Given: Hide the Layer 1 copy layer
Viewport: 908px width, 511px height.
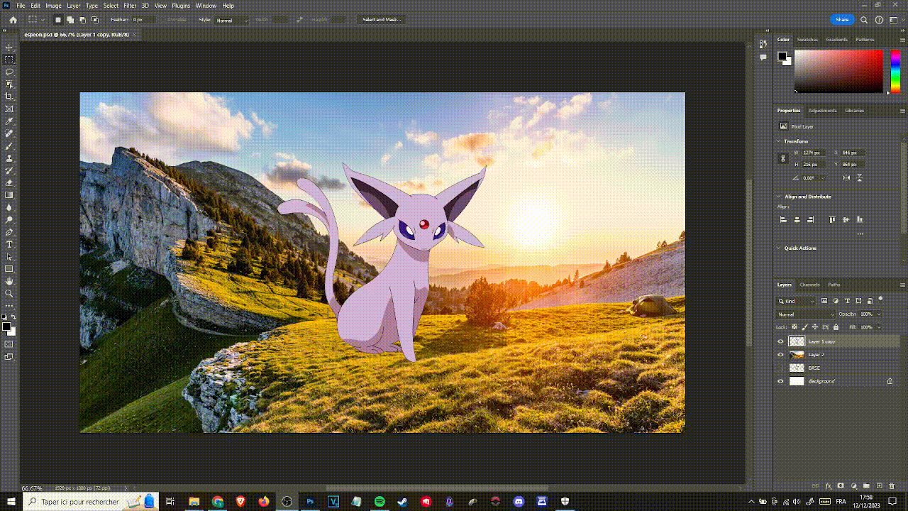Looking at the screenshot, I should coord(781,341).
